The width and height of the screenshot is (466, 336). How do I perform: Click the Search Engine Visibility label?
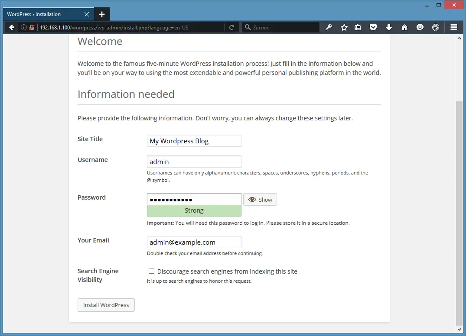pyautogui.click(x=98, y=275)
